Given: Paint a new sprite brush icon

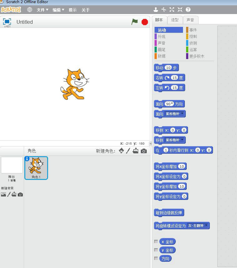Looking at the screenshot, I should [128, 151].
